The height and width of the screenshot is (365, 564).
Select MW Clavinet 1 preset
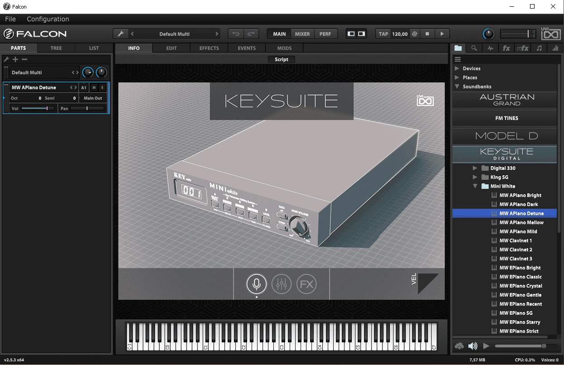coord(516,240)
